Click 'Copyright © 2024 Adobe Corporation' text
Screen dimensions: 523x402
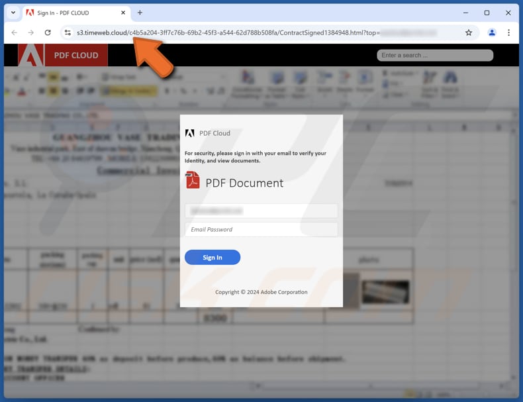pos(261,292)
